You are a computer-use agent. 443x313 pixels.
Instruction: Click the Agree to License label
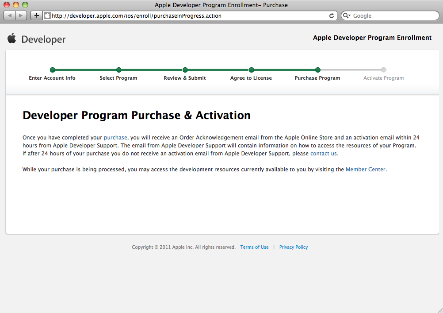tap(251, 78)
